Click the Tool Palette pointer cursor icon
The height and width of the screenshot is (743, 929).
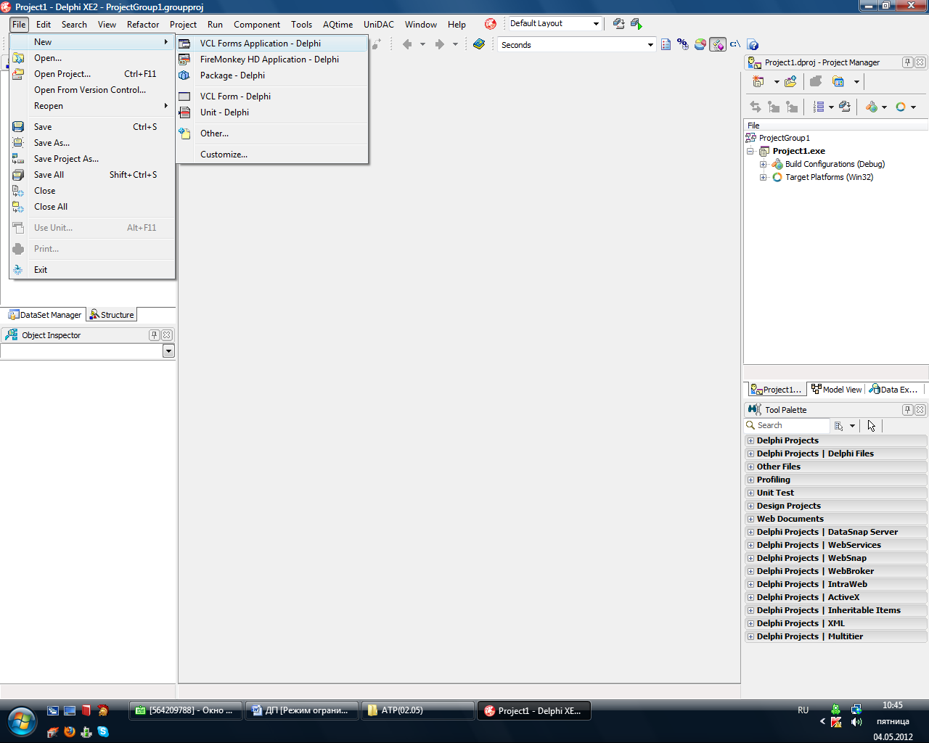(871, 426)
